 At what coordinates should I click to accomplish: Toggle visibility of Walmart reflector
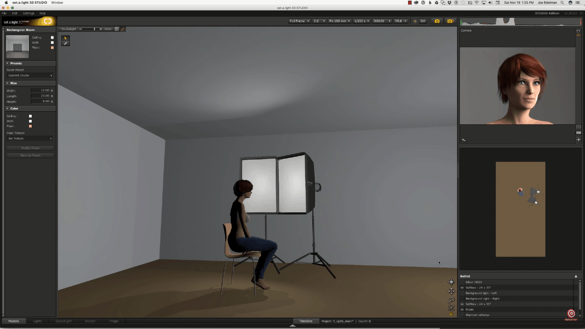tap(462, 315)
